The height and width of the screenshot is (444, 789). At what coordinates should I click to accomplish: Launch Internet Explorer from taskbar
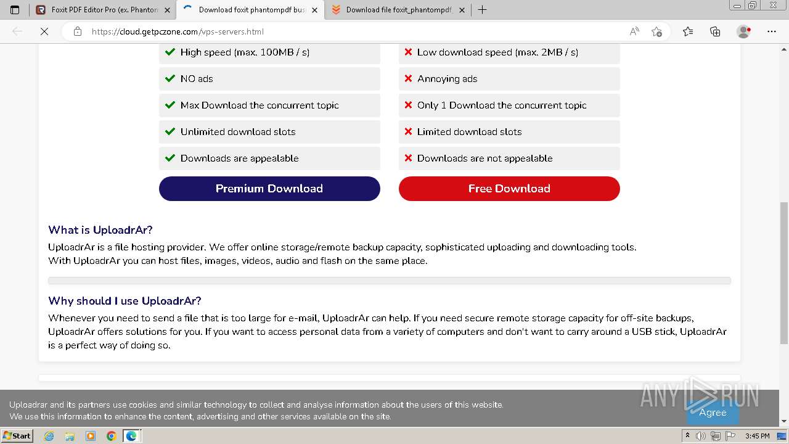tap(49, 436)
